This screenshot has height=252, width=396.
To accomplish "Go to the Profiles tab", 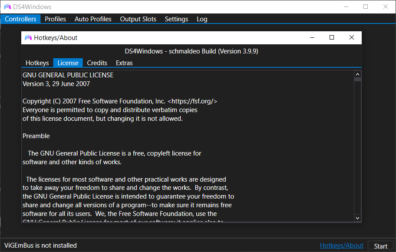I will 56,19.
